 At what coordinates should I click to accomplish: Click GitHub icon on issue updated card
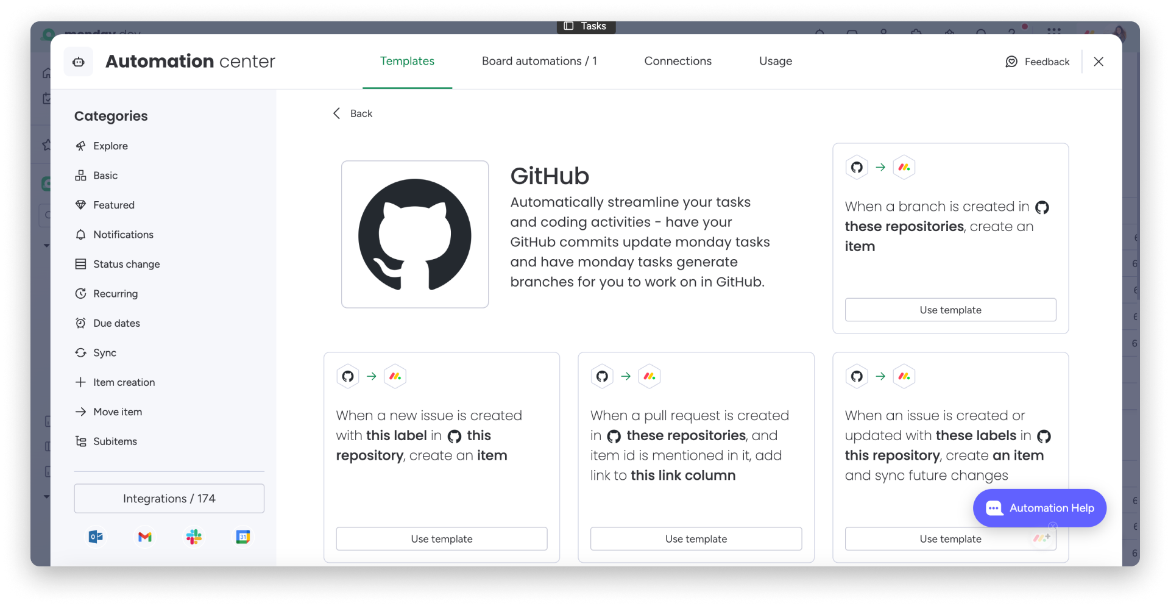857,376
